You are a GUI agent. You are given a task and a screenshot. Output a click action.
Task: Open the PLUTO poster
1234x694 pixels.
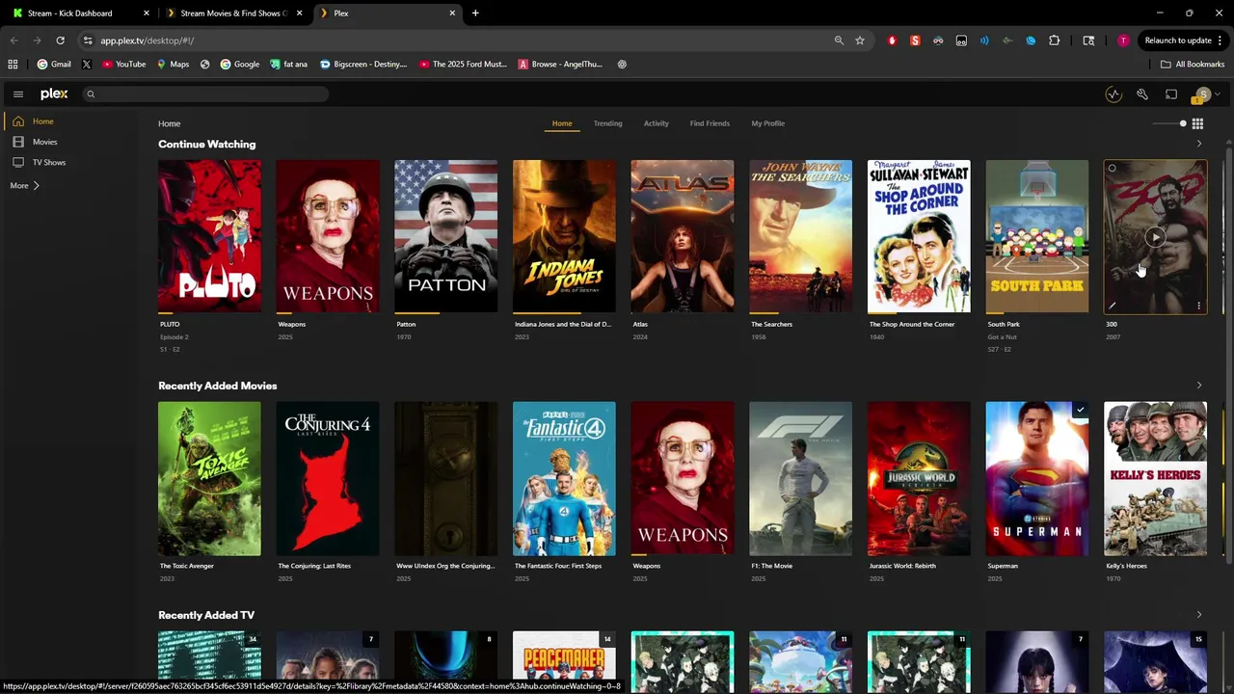pyautogui.click(x=209, y=236)
